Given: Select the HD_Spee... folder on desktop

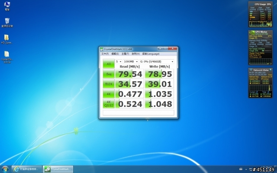Looking at the screenshot, I should coord(7,39).
